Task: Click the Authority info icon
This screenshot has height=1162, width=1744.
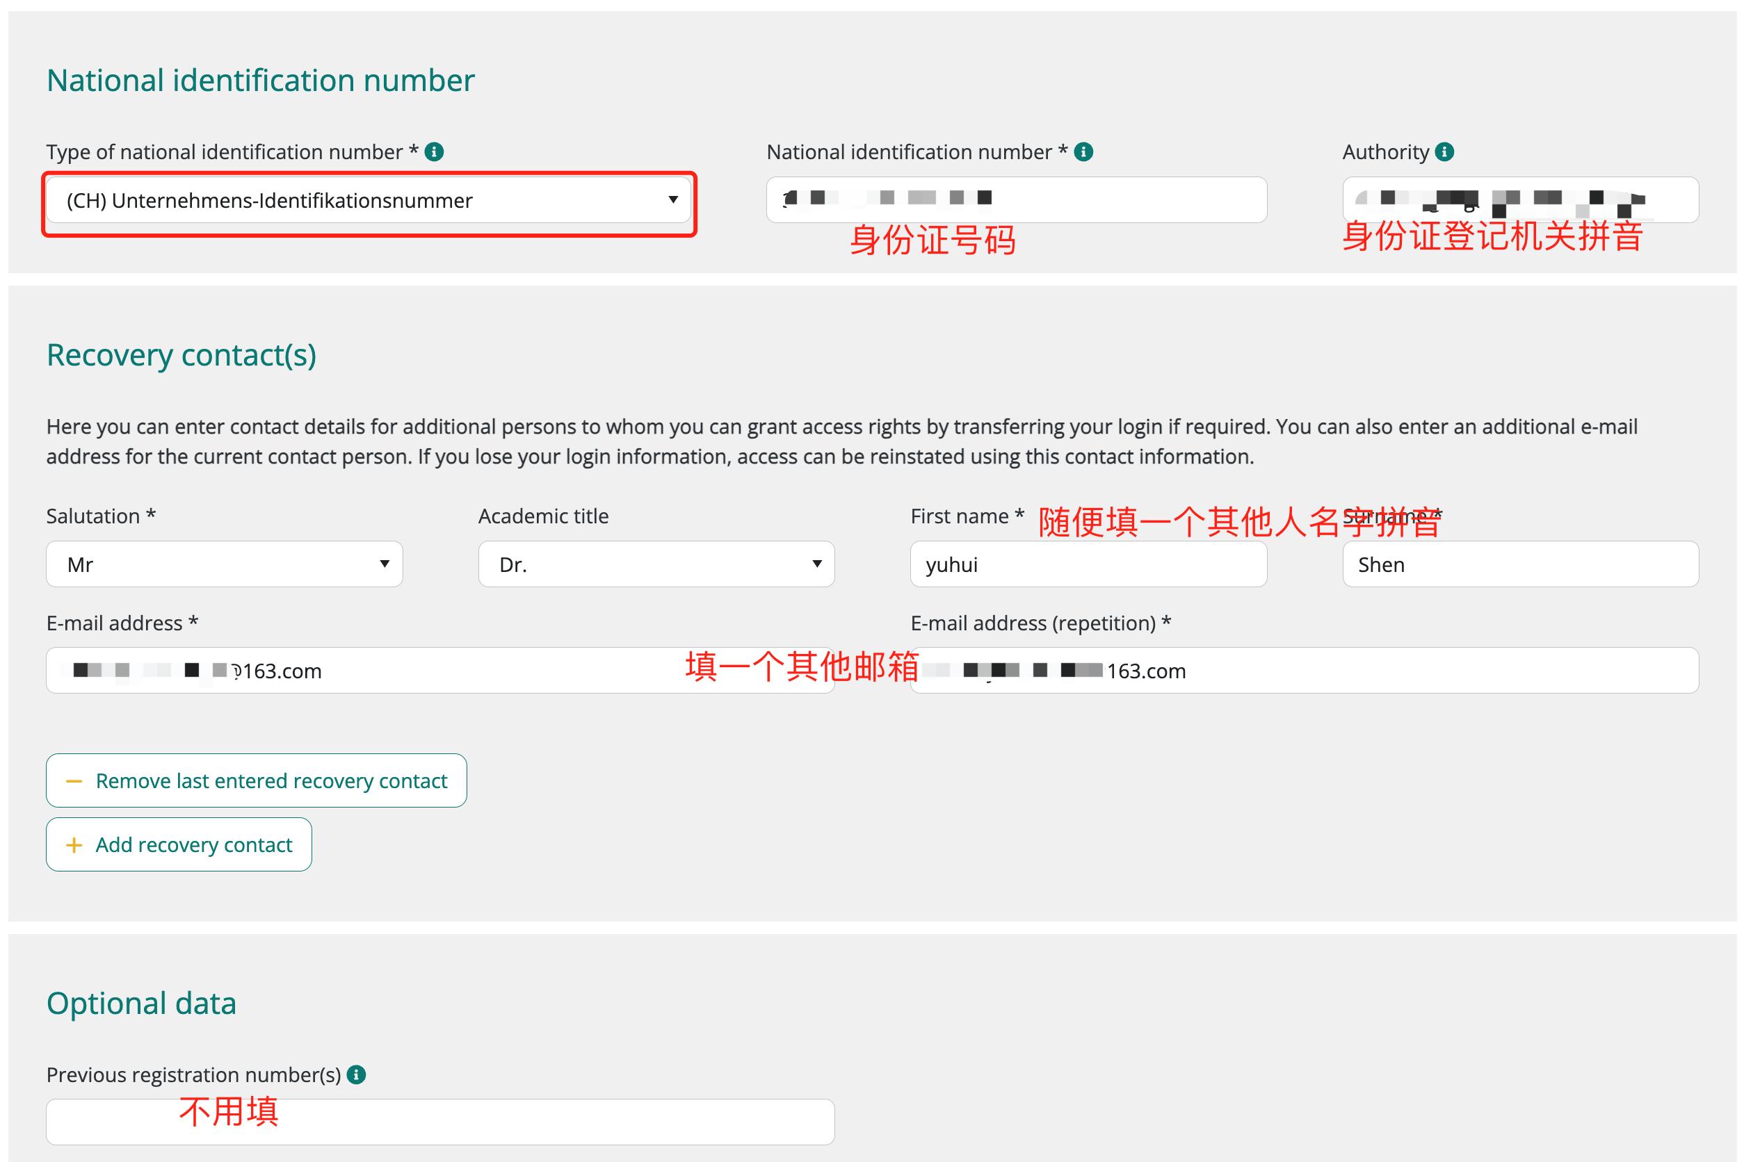Action: tap(1444, 152)
